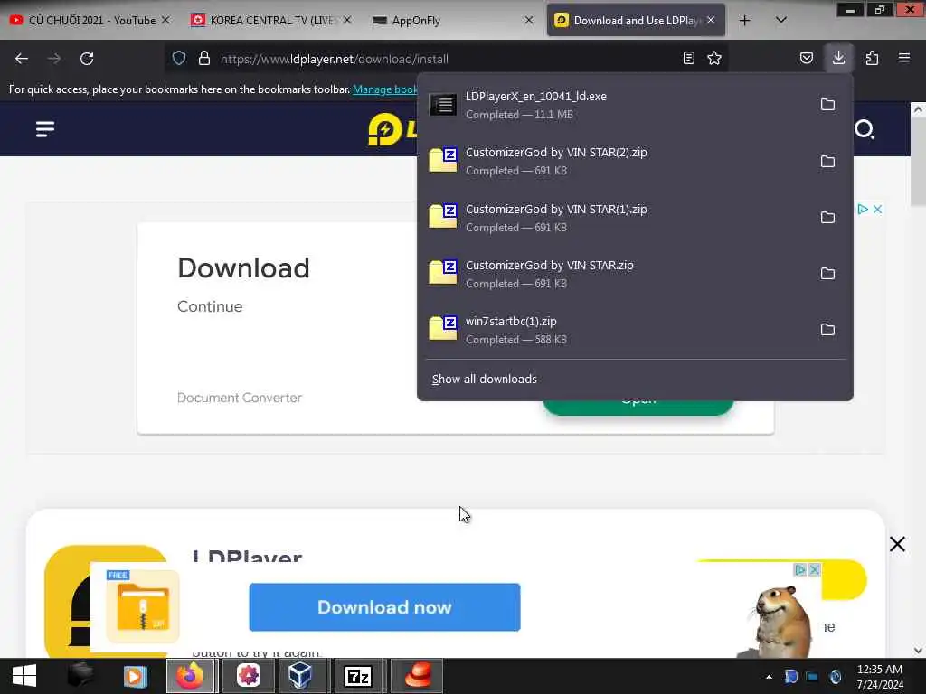Open LDPlayerX_en_10041_ld.exe download entry
This screenshot has width=926, height=694.
[x=617, y=105]
